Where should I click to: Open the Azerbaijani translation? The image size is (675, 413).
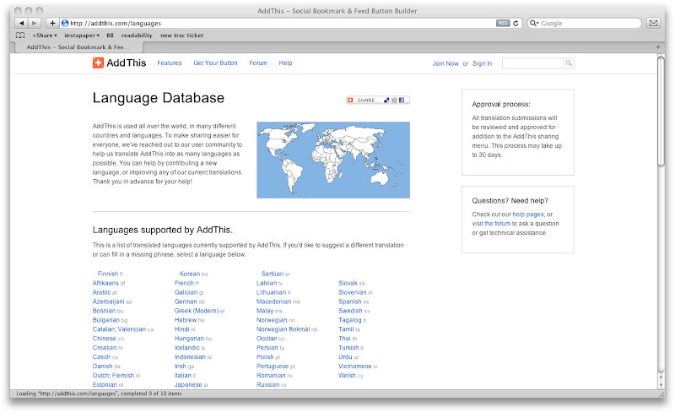109,302
